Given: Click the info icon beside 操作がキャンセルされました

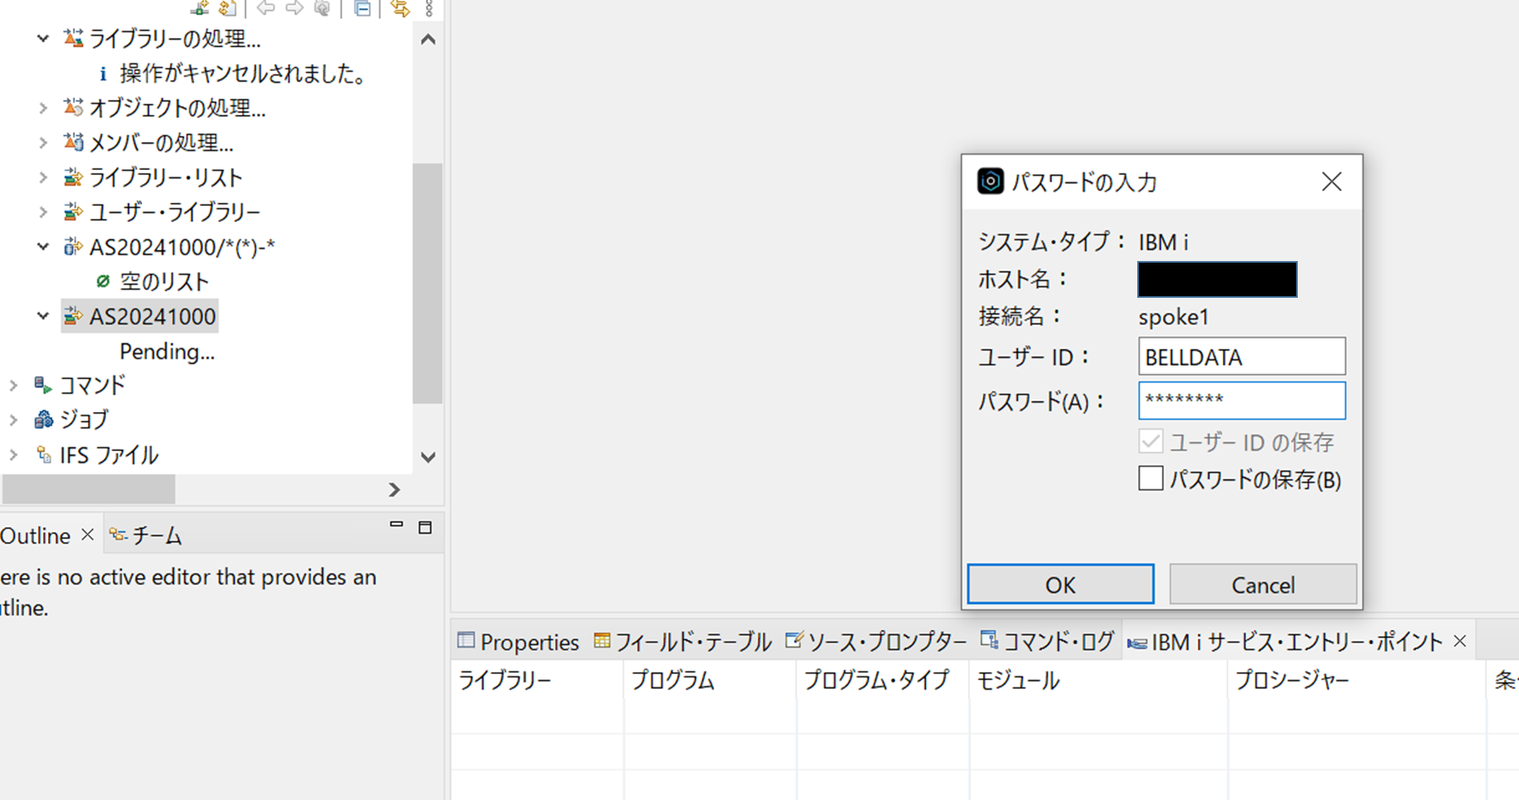Looking at the screenshot, I should point(103,73).
